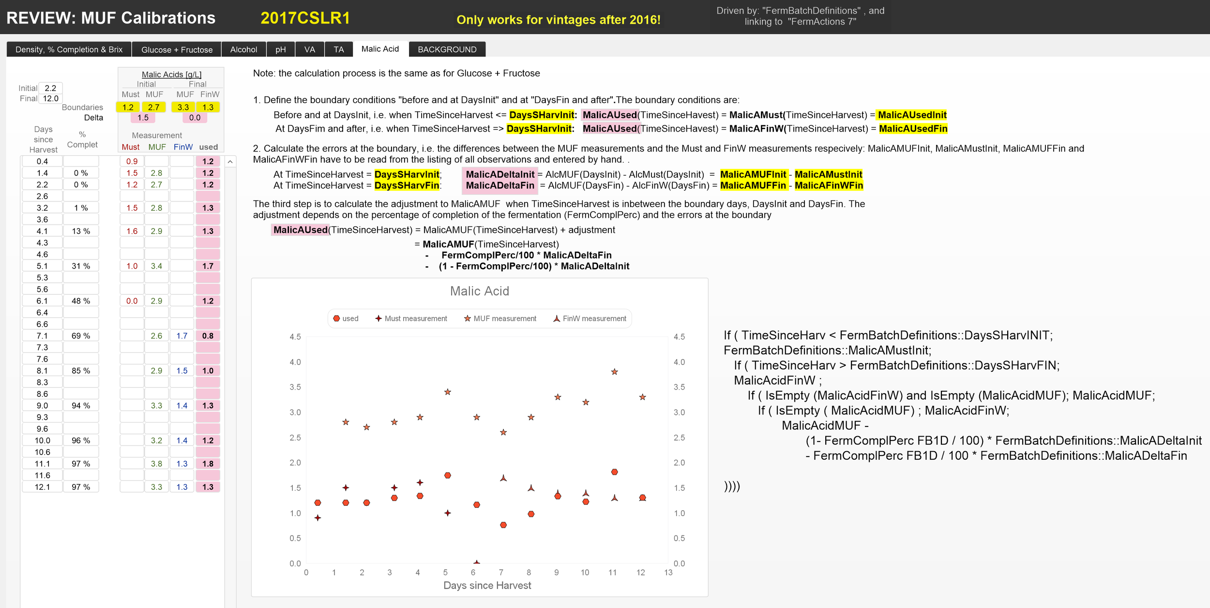
Task: Select the Alcohol tab
Action: 243,49
